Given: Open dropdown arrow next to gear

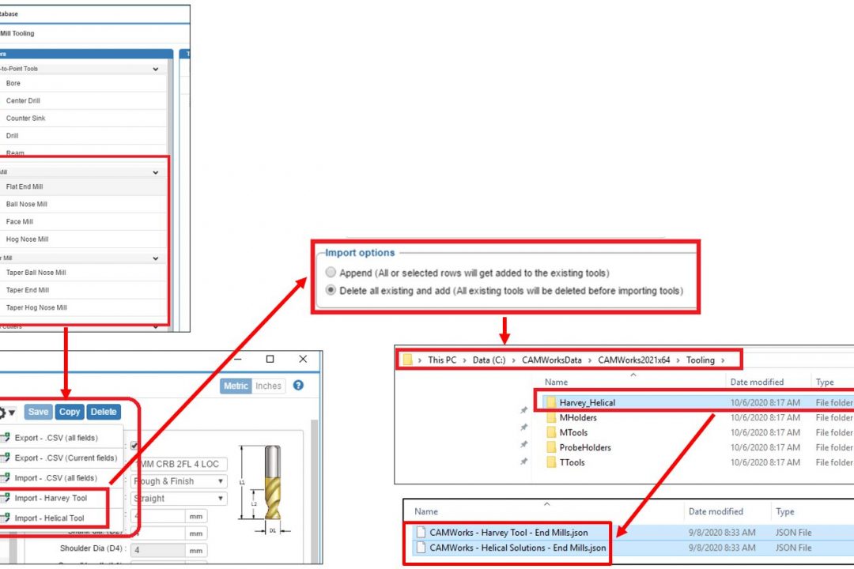Looking at the screenshot, I should (12, 413).
